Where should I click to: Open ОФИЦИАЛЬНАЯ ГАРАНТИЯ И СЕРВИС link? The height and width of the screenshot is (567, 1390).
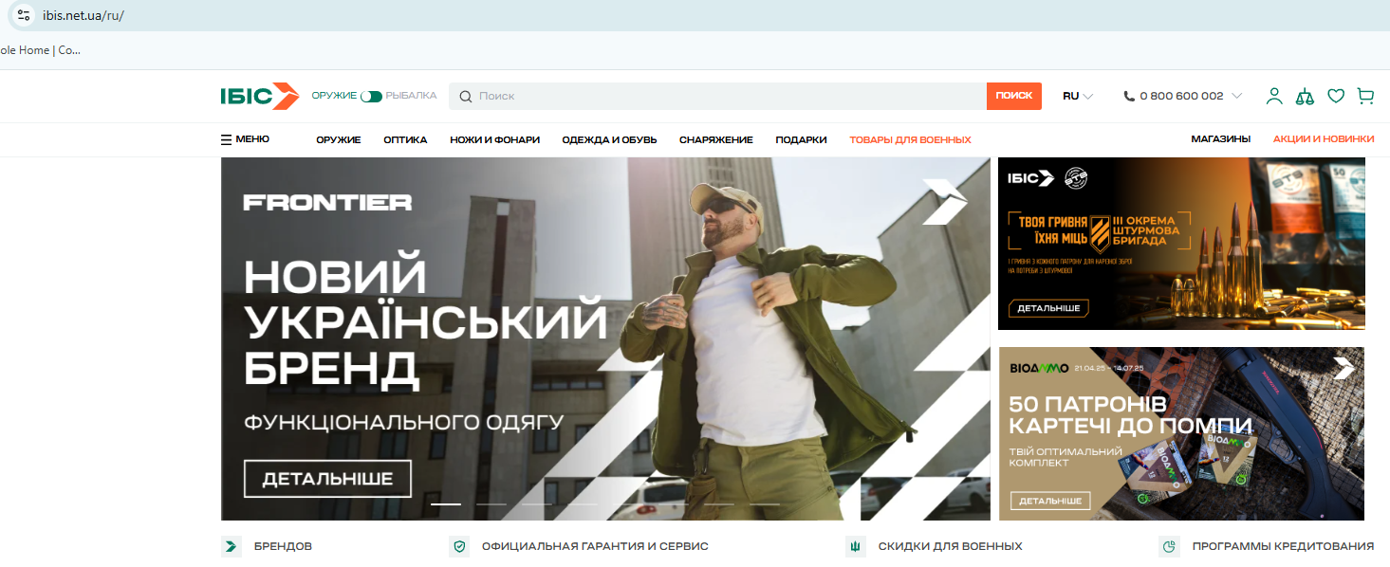pyautogui.click(x=595, y=546)
